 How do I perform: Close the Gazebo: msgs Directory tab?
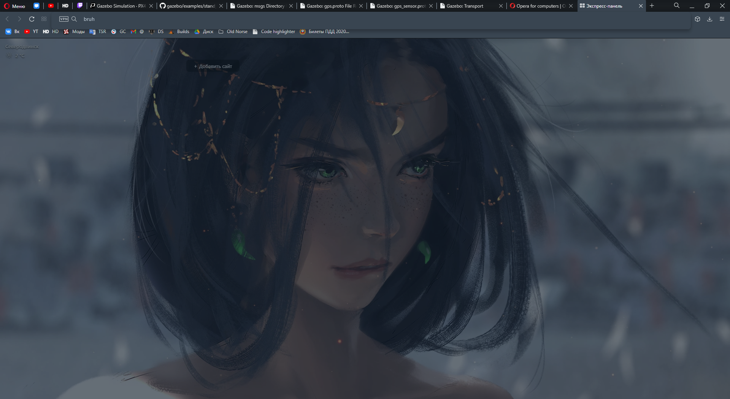(x=291, y=6)
